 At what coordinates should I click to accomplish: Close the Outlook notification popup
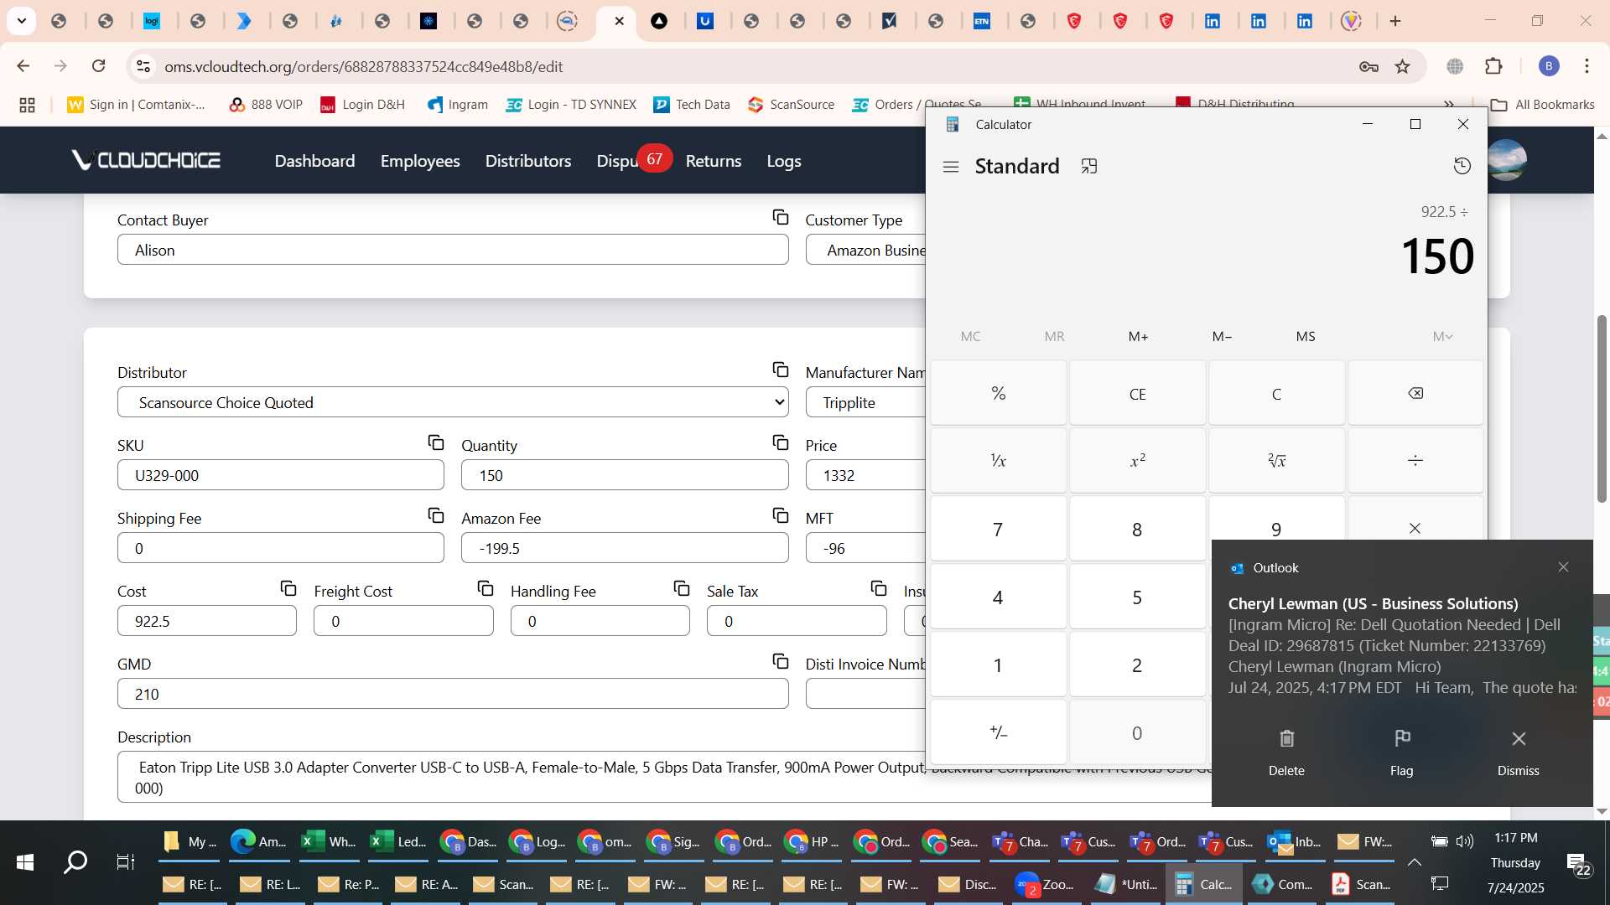tap(1563, 567)
